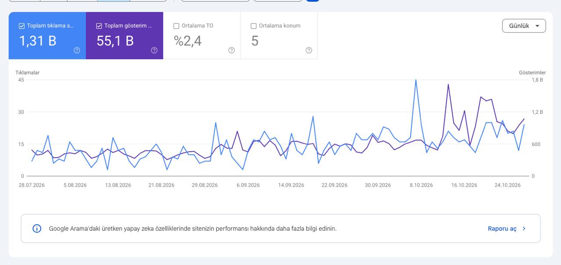Open help icon on the blue clicks card
561x265 pixels.
77,50
